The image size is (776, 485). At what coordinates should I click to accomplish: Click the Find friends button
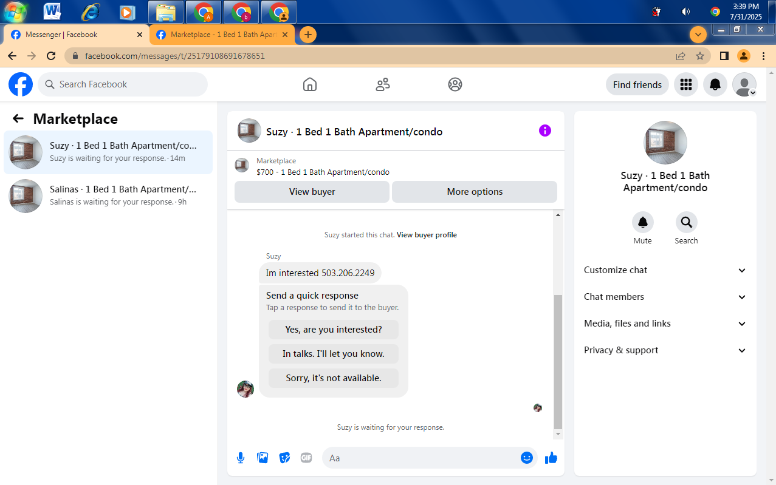coord(637,84)
